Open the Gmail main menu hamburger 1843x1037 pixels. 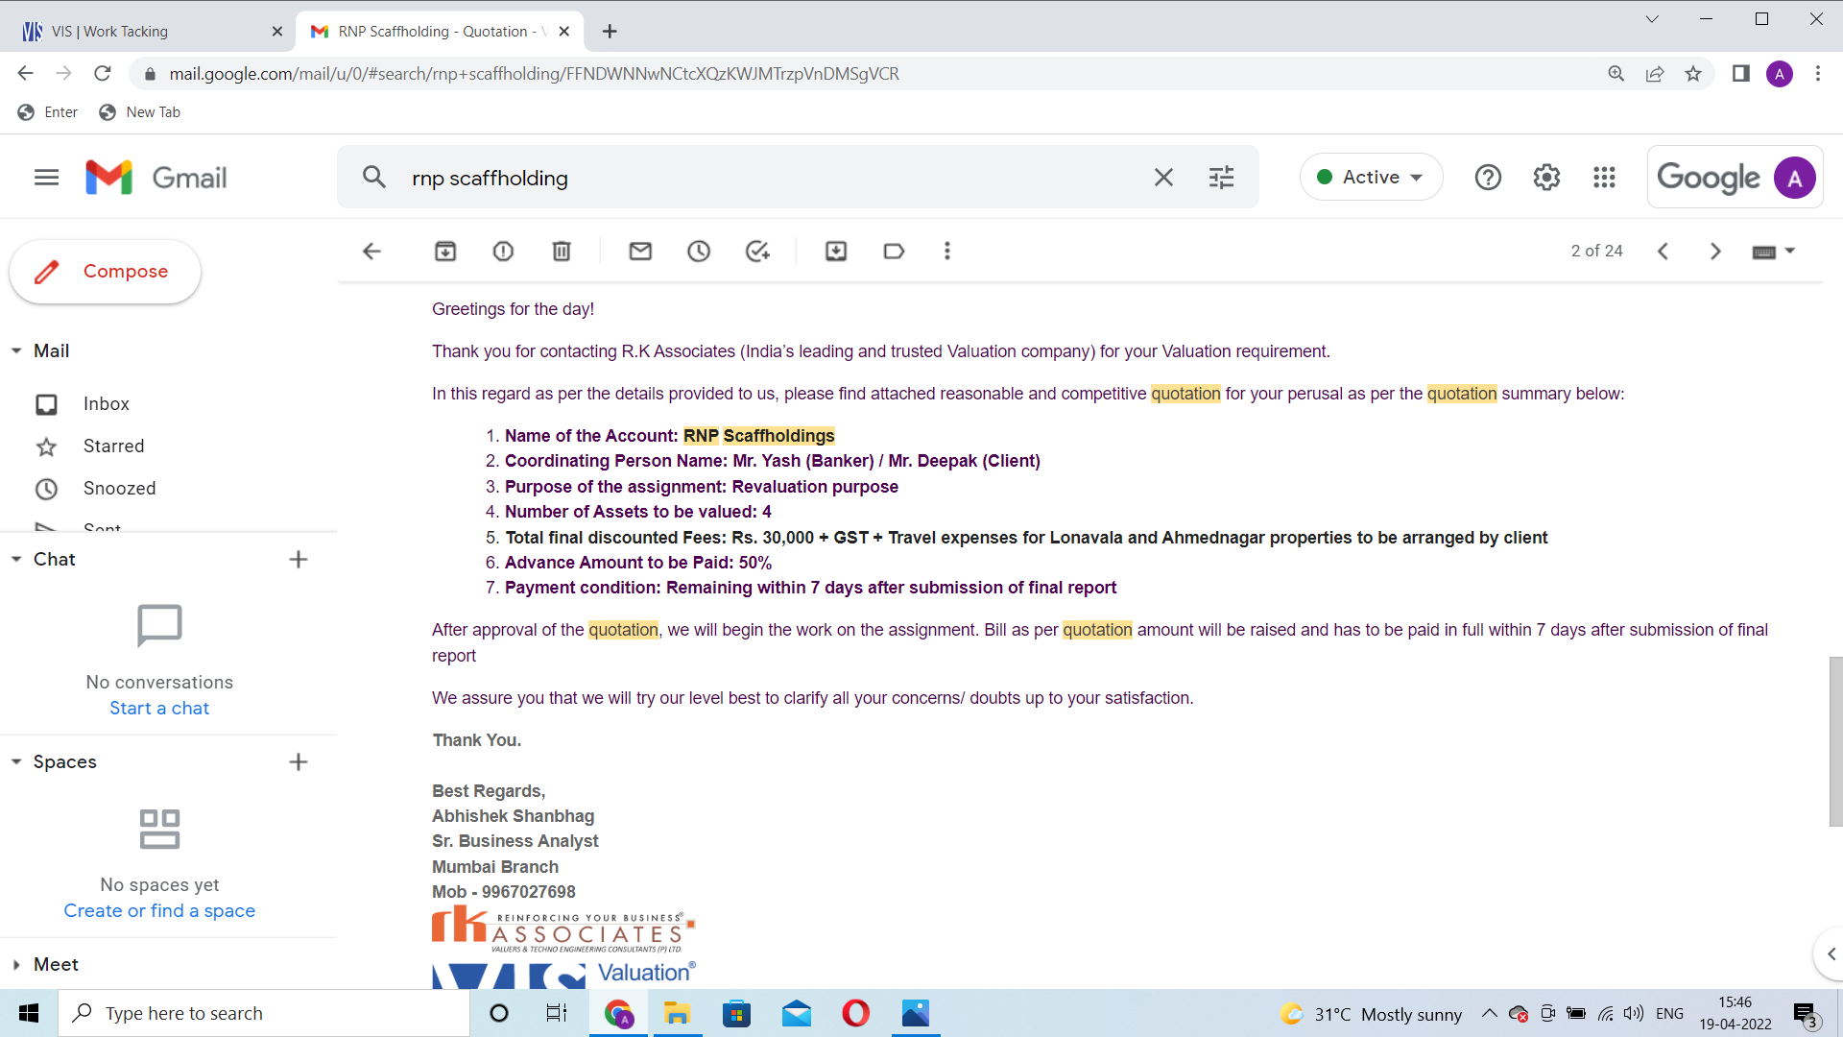click(46, 178)
